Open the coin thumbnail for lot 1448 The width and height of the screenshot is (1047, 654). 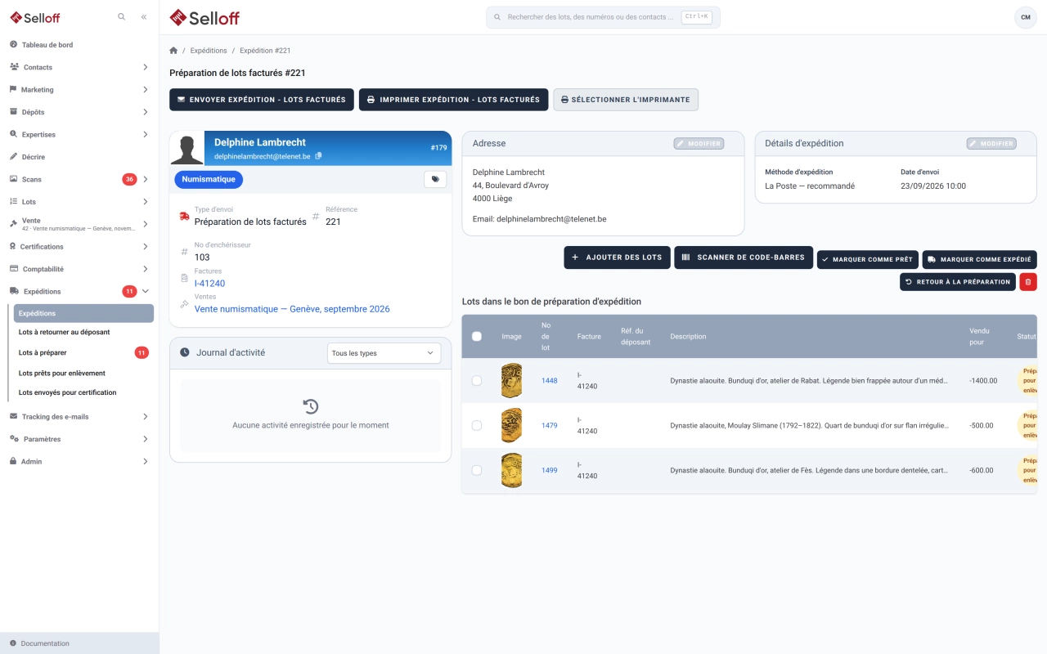tap(511, 381)
